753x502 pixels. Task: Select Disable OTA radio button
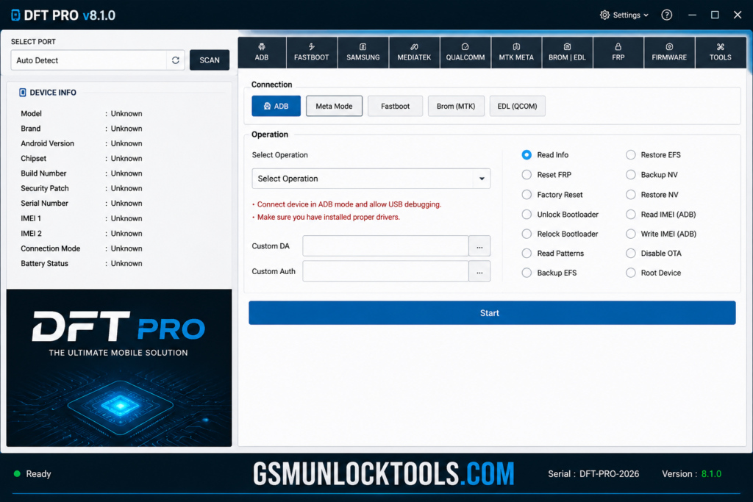point(630,253)
